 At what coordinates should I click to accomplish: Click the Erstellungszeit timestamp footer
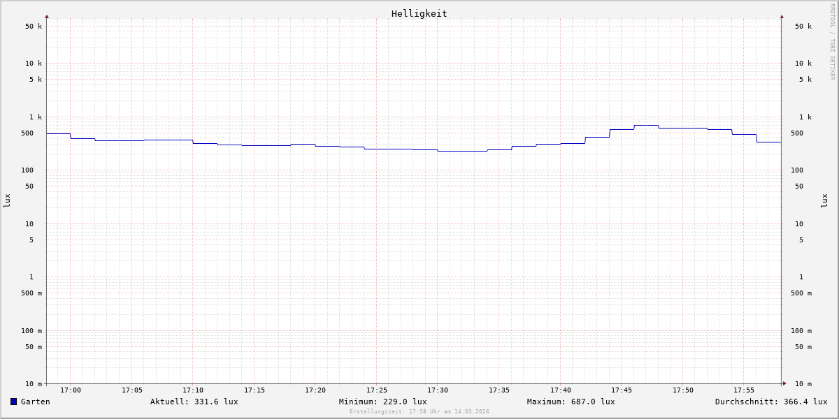point(419,412)
